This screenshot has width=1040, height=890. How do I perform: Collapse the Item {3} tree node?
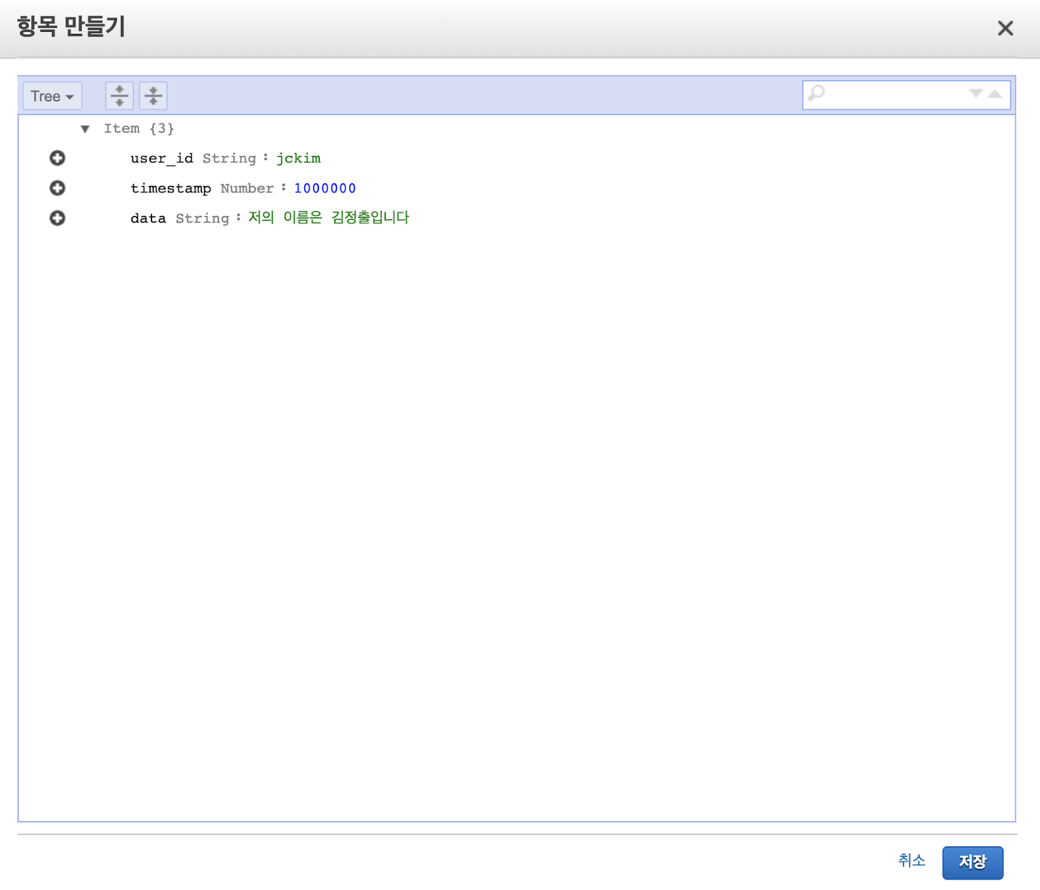[x=85, y=129]
